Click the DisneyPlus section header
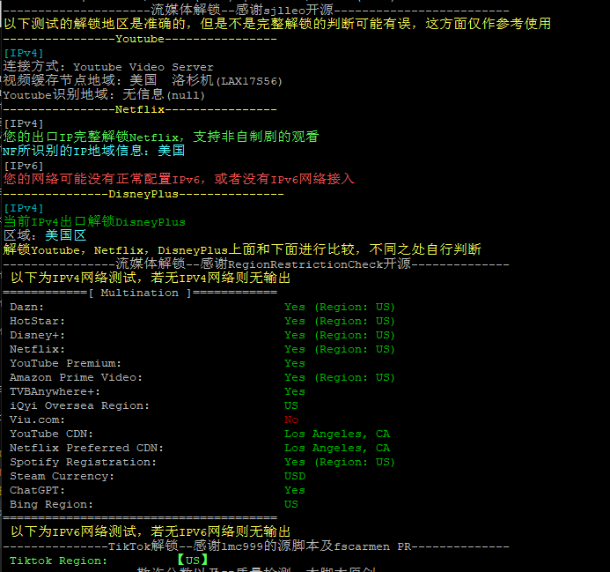Screen dimensions: 610x572 click(143, 194)
